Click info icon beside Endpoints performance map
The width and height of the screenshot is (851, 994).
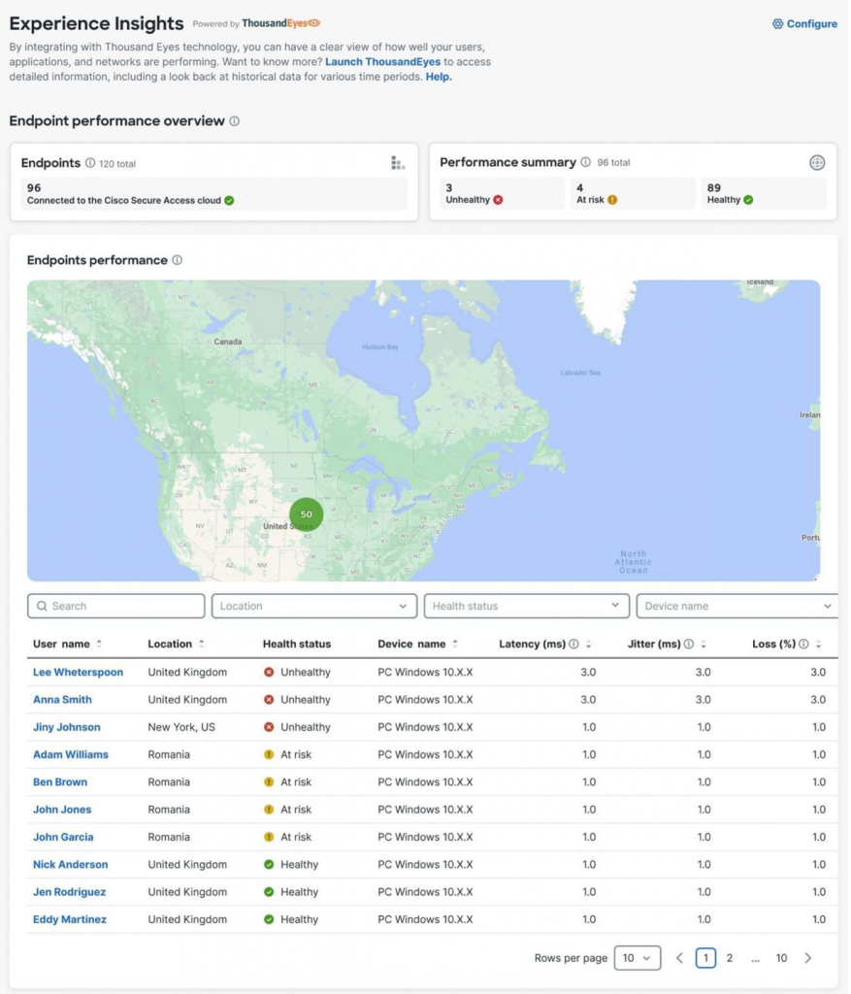177,260
